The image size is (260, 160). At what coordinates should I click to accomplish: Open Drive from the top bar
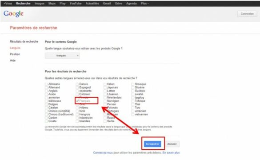pos(119,4)
